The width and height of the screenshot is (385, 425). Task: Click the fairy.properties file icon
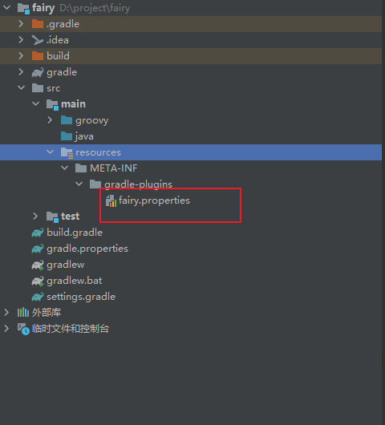coord(111,200)
